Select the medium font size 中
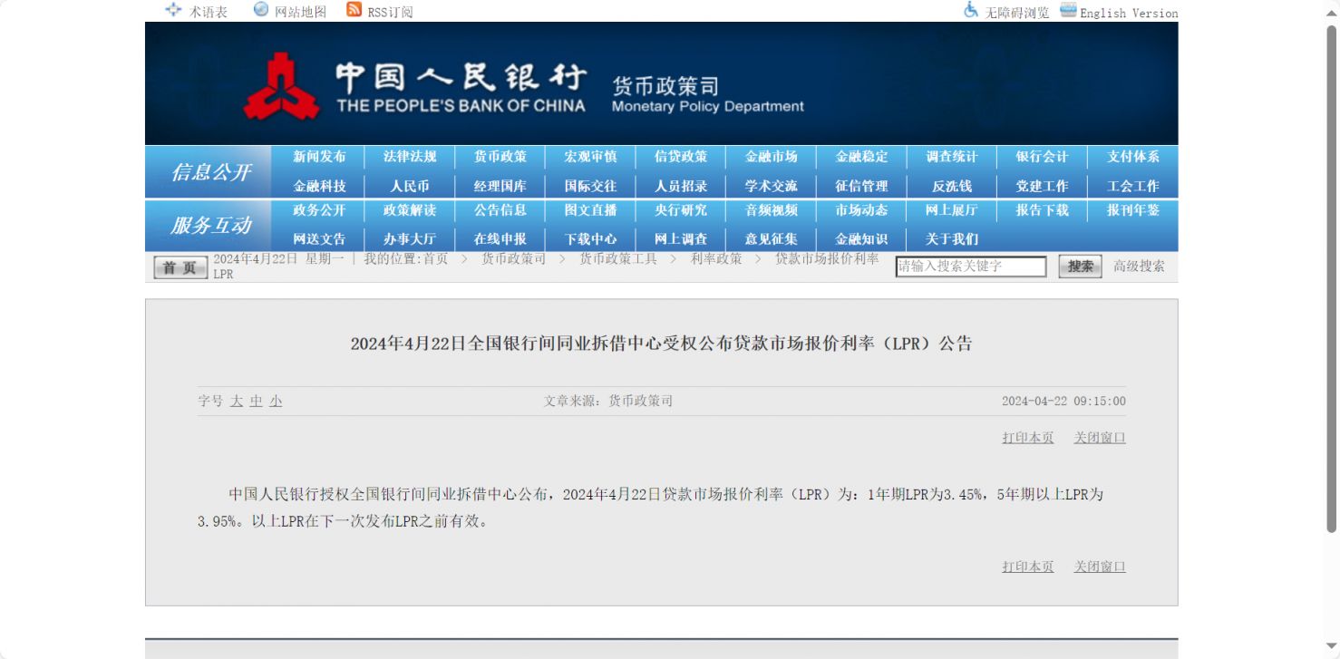The image size is (1340, 659). click(257, 401)
